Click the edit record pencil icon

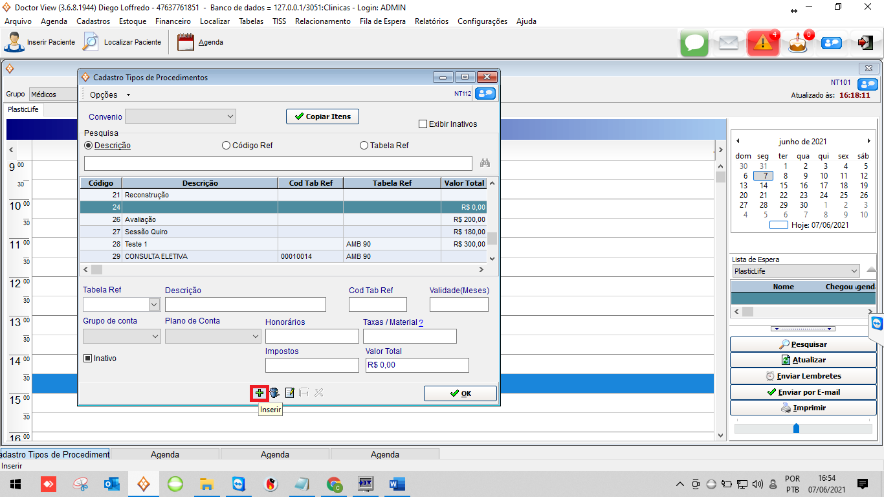tap(290, 393)
